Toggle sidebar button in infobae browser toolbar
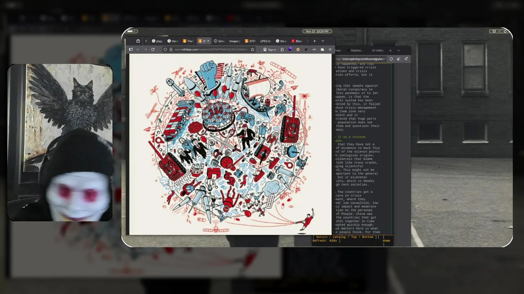Image resolution: width=524 pixels, height=294 pixels. [131, 49]
